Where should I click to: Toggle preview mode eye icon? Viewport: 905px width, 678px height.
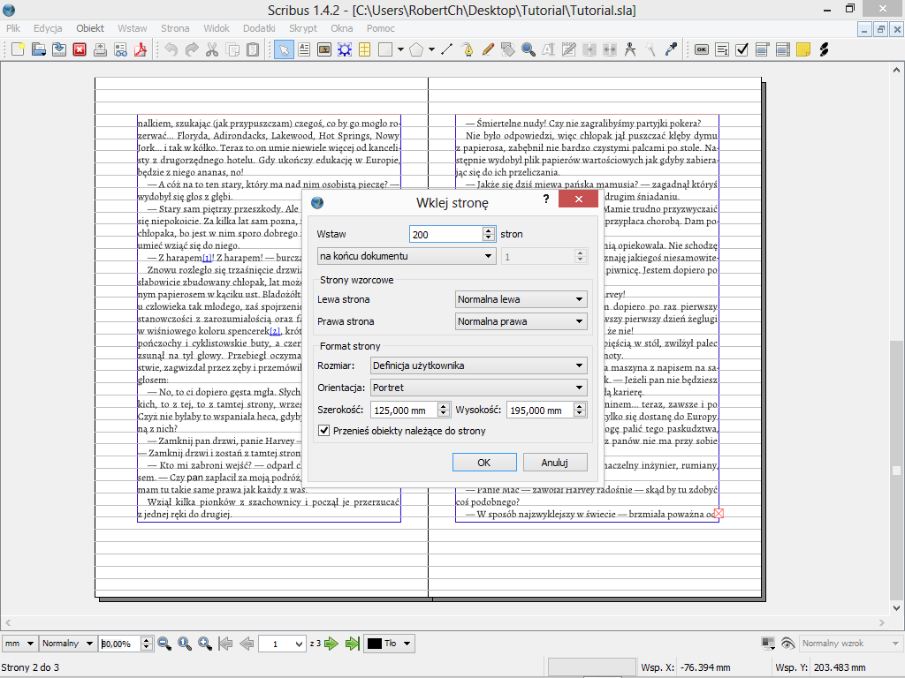[x=787, y=644]
